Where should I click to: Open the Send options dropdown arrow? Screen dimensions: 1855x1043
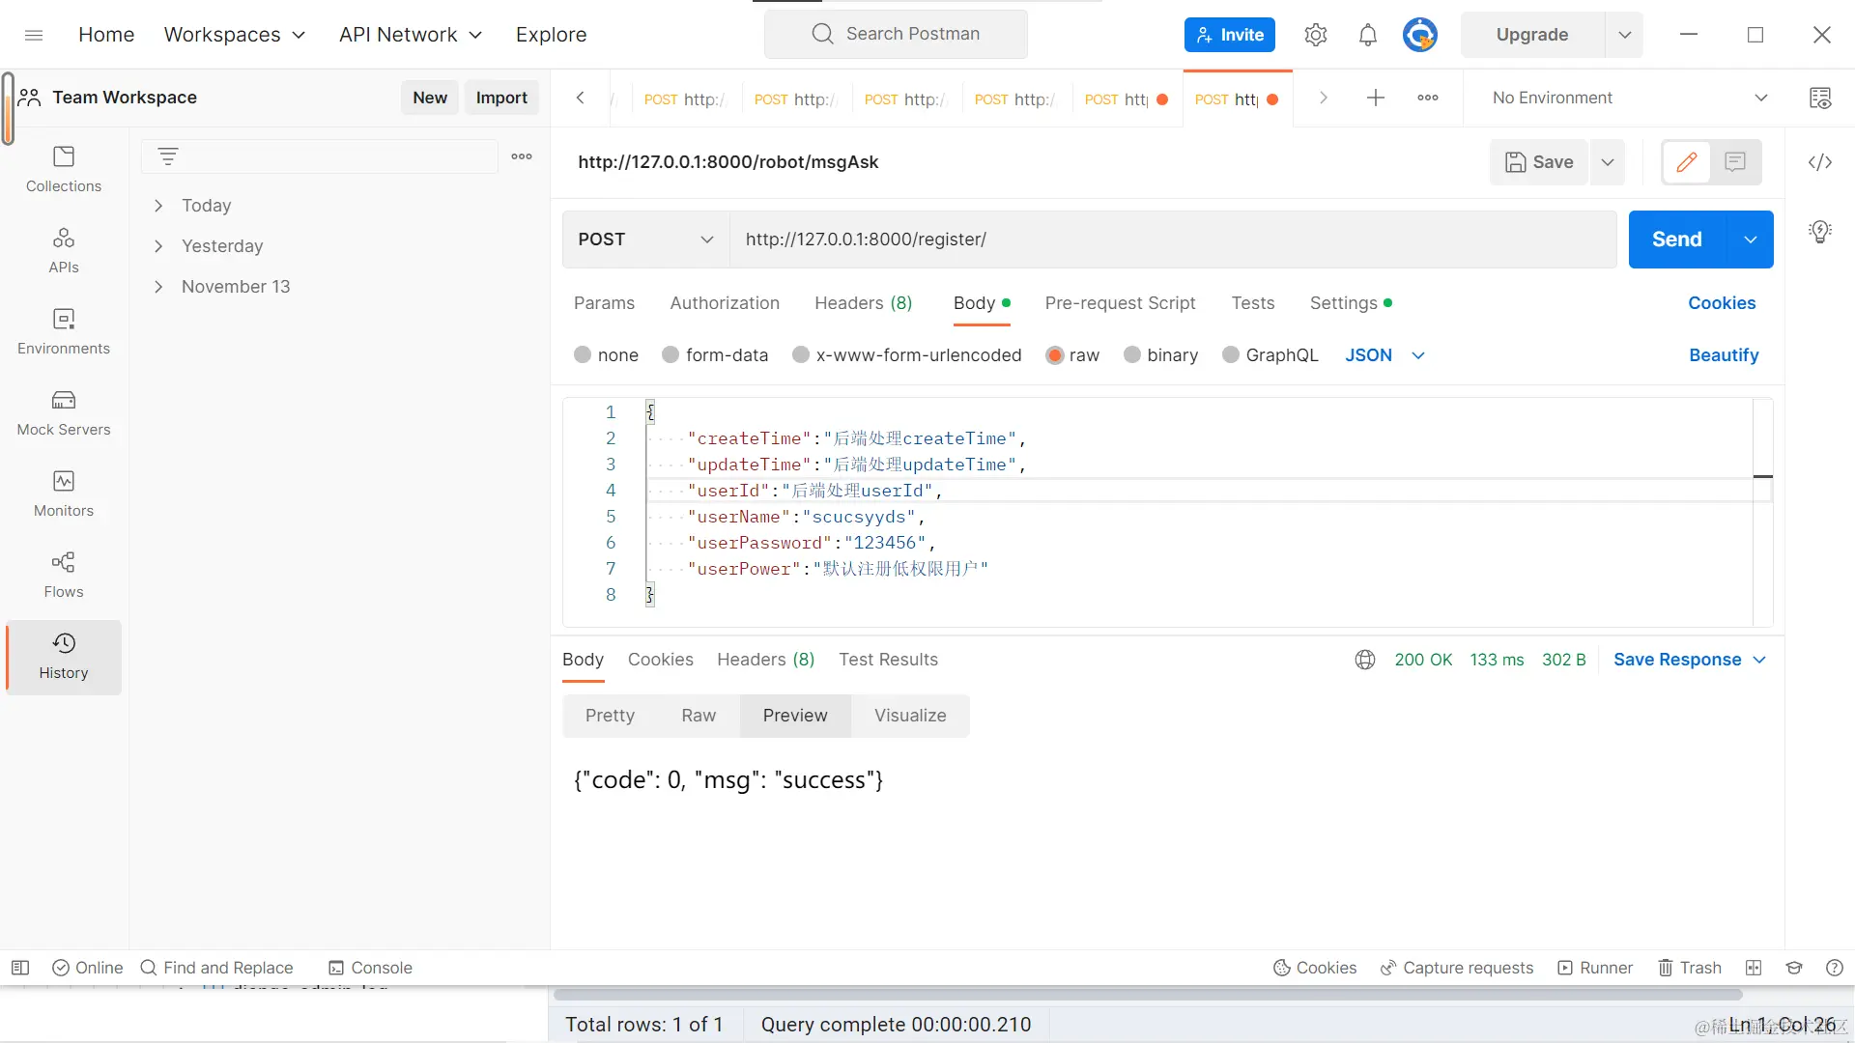[x=1750, y=240]
